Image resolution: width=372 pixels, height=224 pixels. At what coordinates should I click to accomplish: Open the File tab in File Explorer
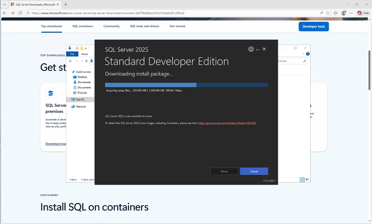pos(72,54)
